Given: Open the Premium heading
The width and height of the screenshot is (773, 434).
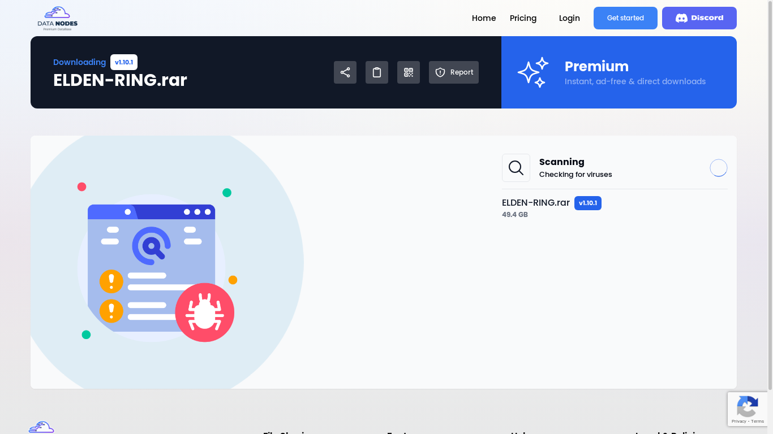Looking at the screenshot, I should (x=596, y=66).
